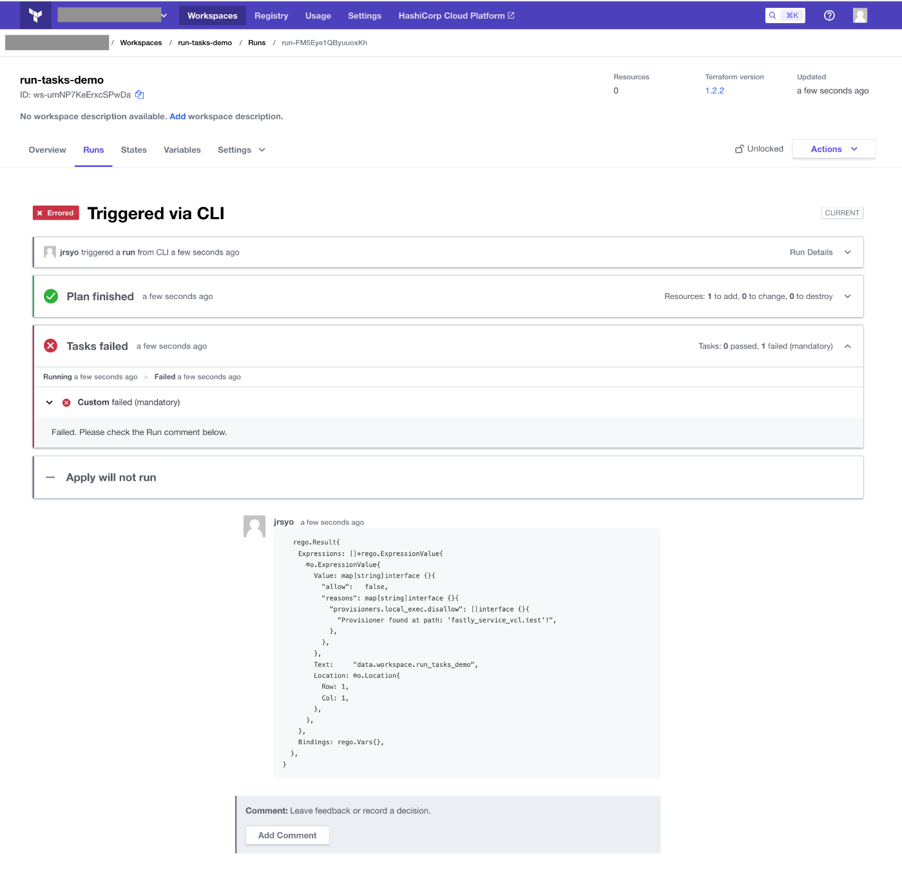Open Usage in top navigation
This screenshot has width=902, height=877.
318,15
